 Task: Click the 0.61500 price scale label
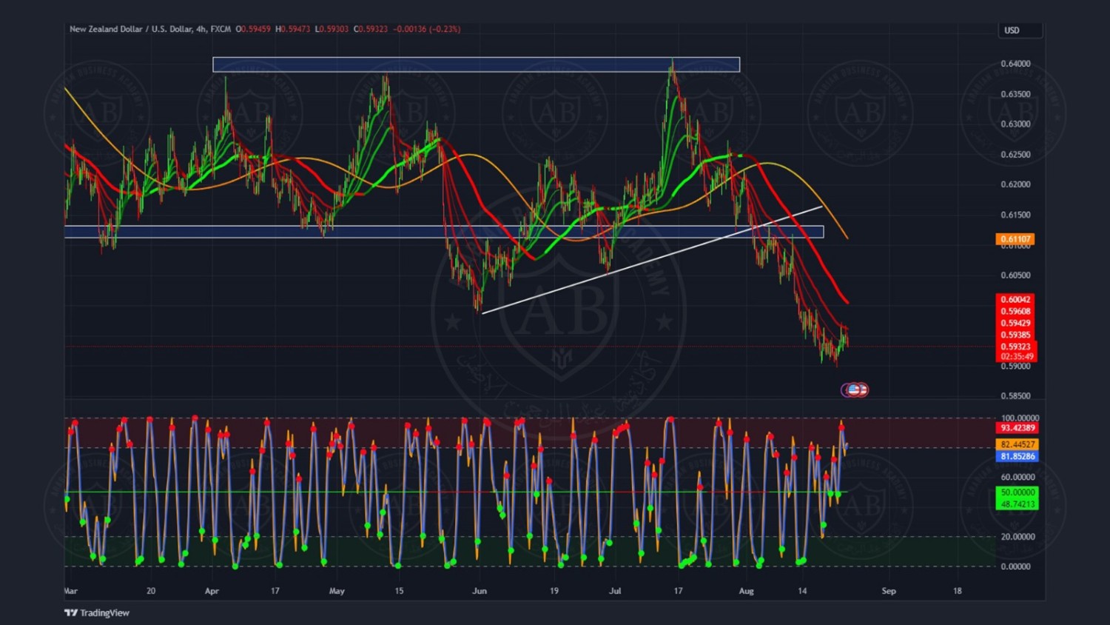[x=1015, y=215]
